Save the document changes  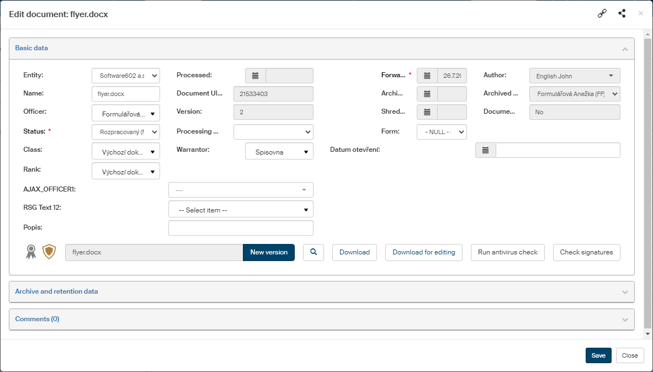(x=598, y=355)
